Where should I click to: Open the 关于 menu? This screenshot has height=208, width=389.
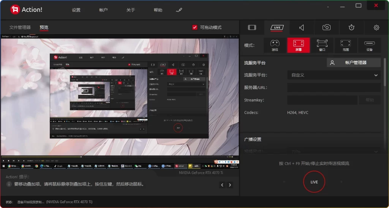pos(131,10)
